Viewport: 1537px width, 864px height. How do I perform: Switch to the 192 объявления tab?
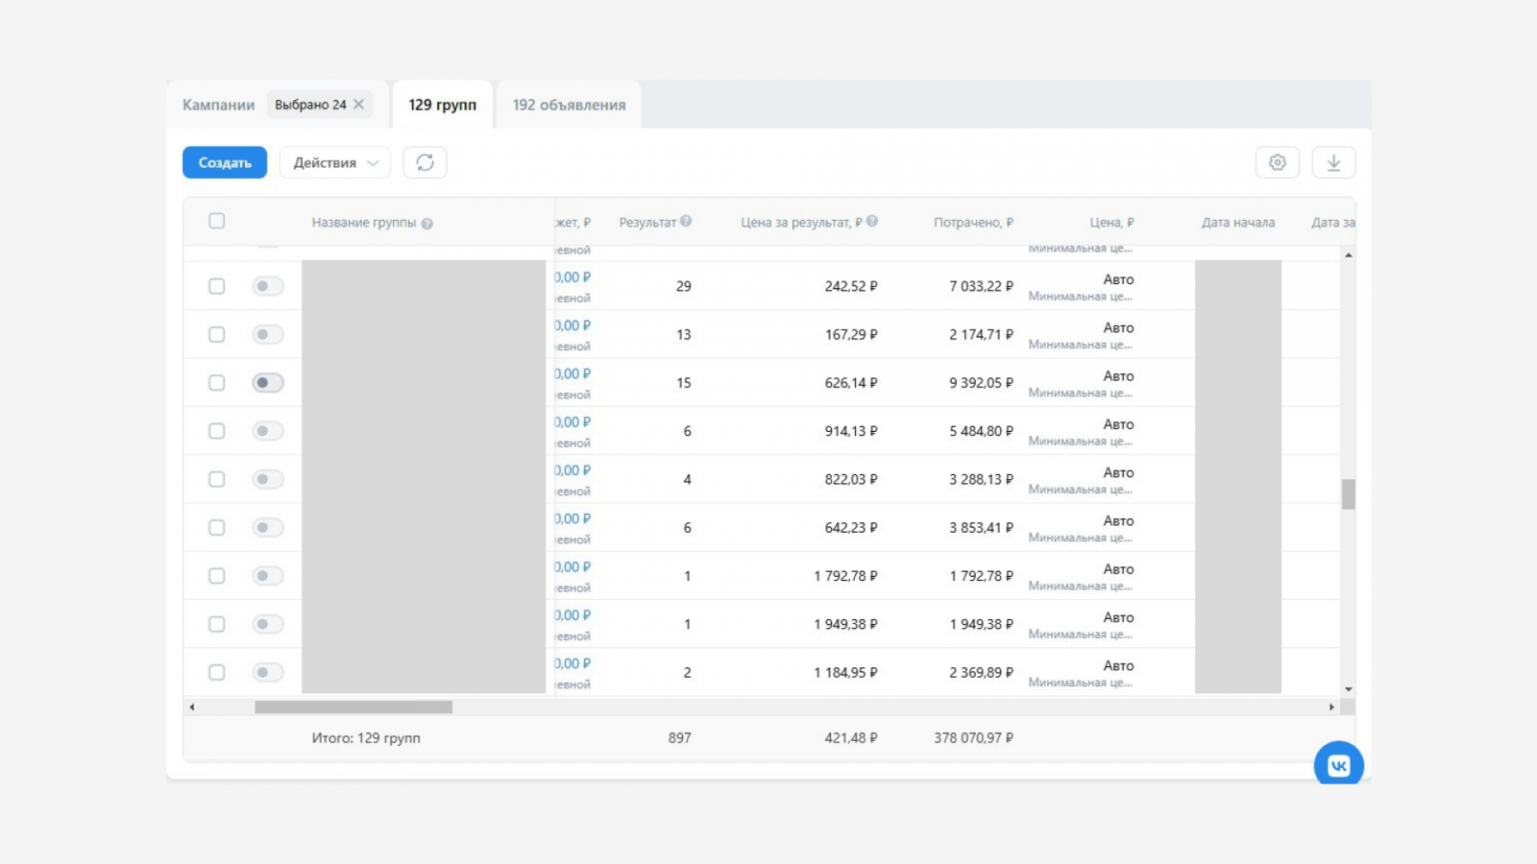tap(569, 105)
